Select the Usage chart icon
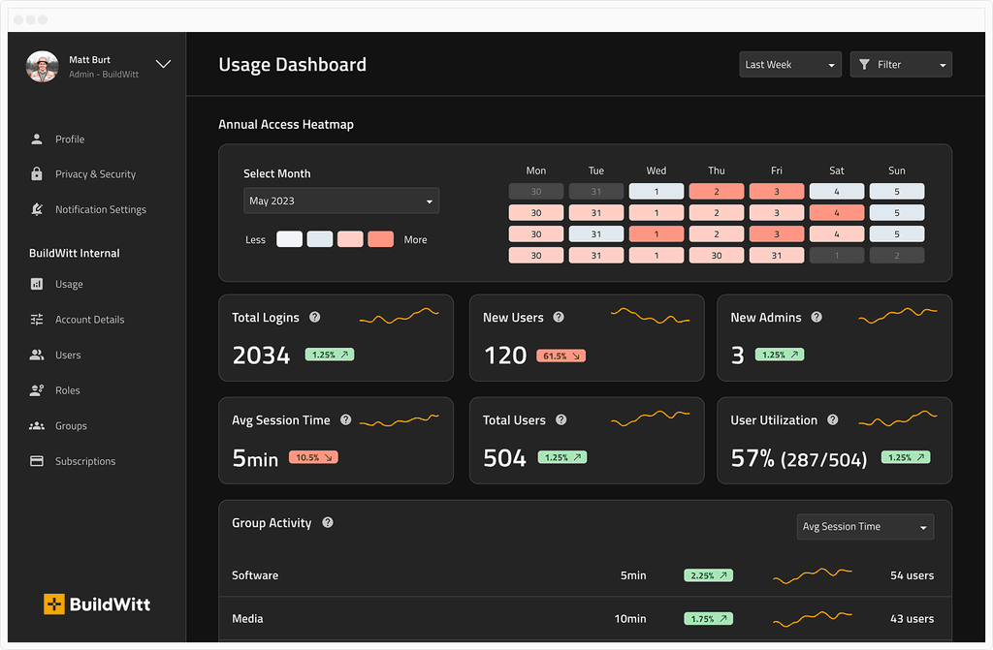The height and width of the screenshot is (650, 993). pos(37,284)
